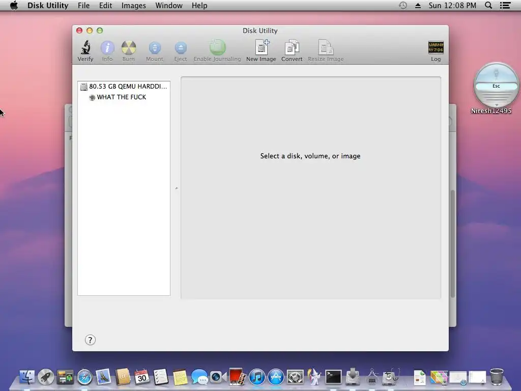Open Messages speech bubbles in Dock
This screenshot has height=391, width=521.
pos(199,377)
